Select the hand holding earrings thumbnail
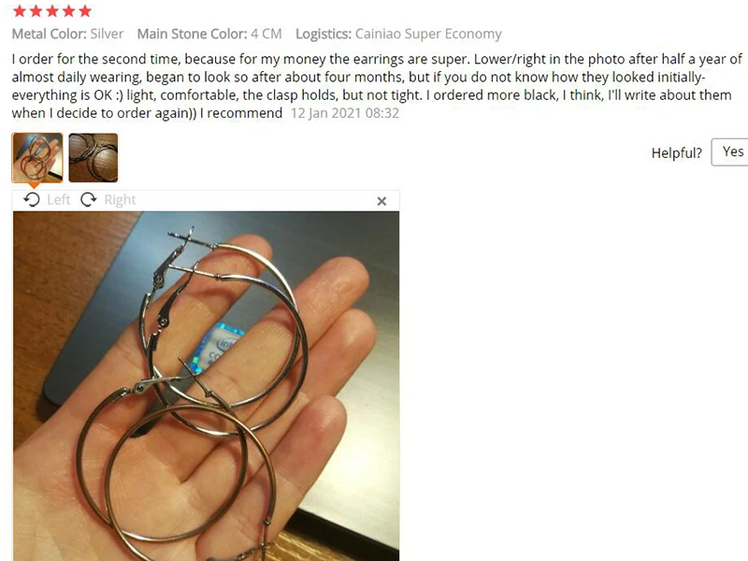The height and width of the screenshot is (561, 748). pos(37,158)
